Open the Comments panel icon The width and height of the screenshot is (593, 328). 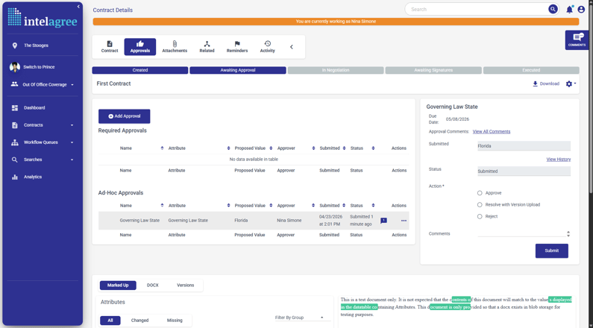tap(577, 40)
